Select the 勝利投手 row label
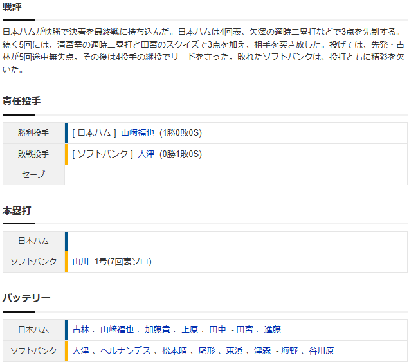The image size is (409, 364). (x=33, y=133)
